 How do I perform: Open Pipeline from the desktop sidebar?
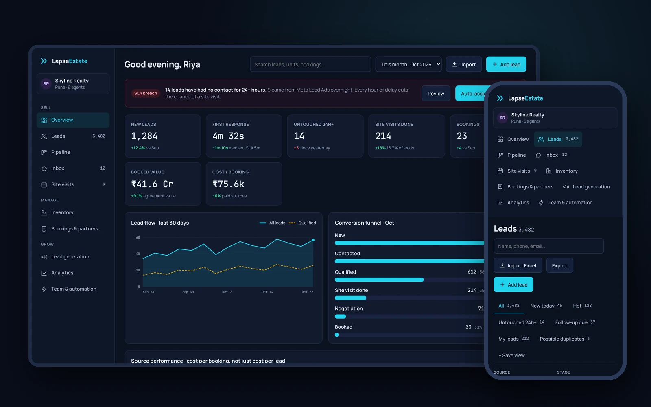[x=73, y=152]
